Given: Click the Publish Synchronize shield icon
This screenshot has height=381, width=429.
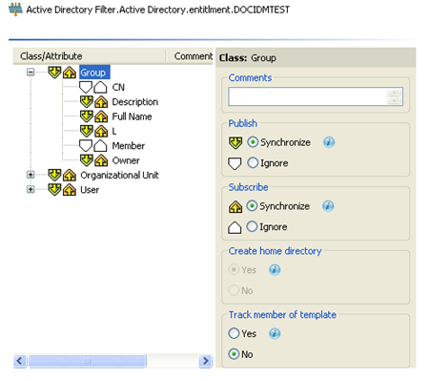Looking at the screenshot, I should pos(235,143).
